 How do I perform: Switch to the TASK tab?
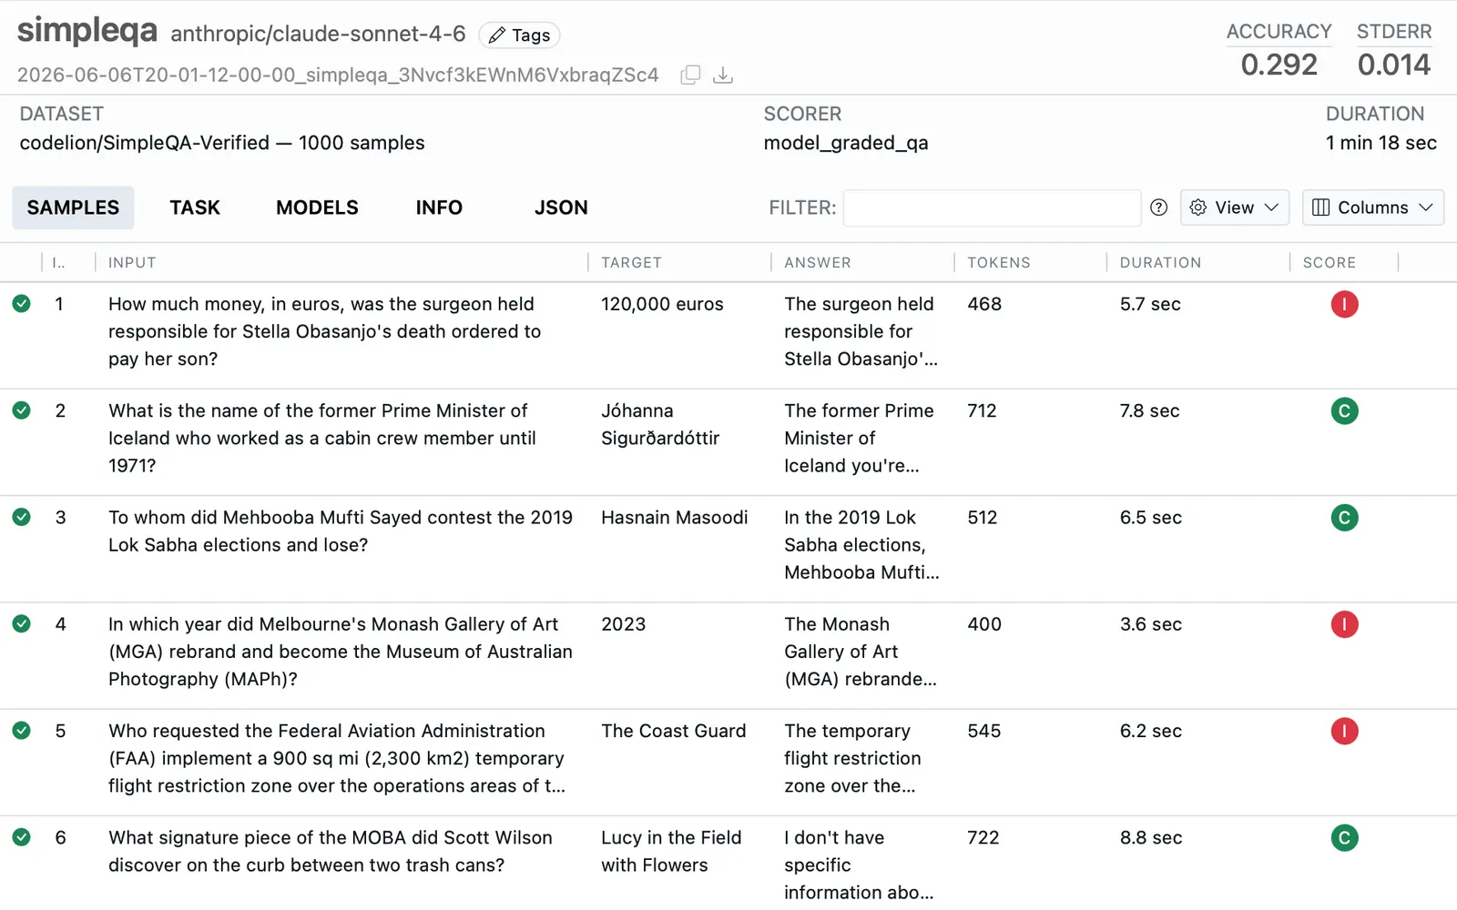pos(195,207)
